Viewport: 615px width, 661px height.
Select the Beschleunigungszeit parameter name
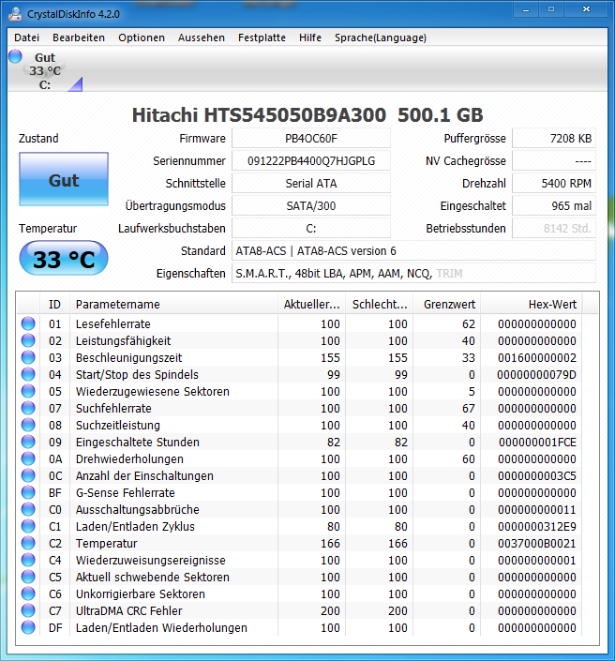pos(128,358)
